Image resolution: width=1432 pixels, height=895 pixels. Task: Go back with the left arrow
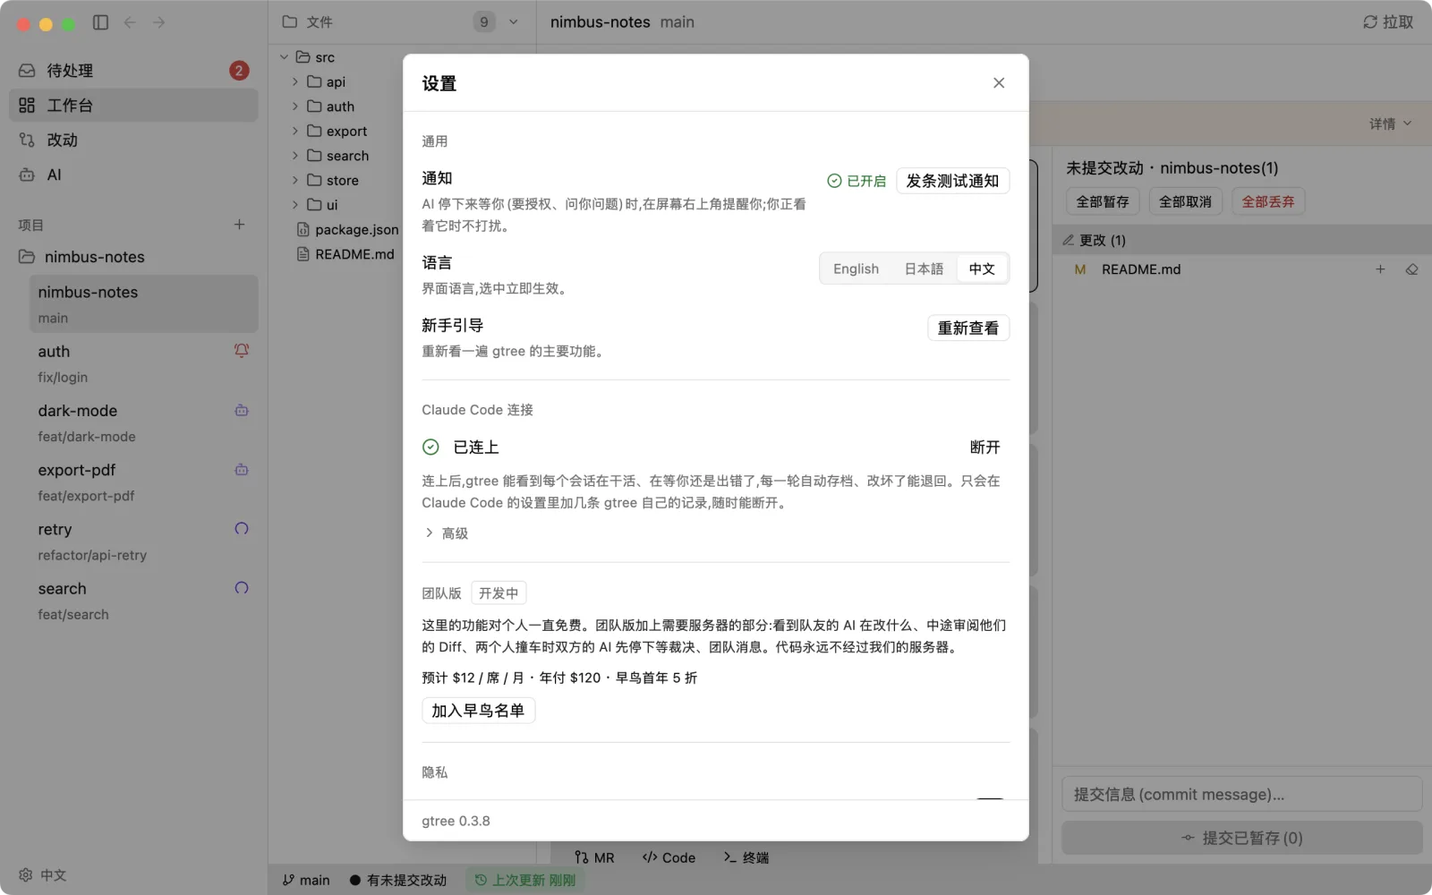point(130,22)
